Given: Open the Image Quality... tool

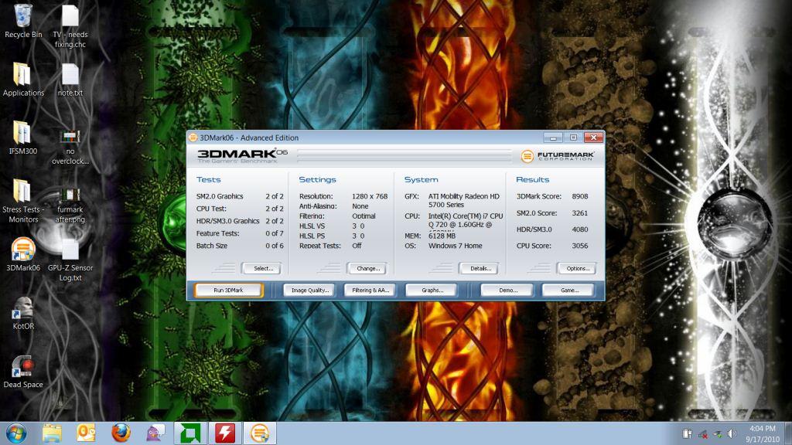Looking at the screenshot, I should pos(309,290).
